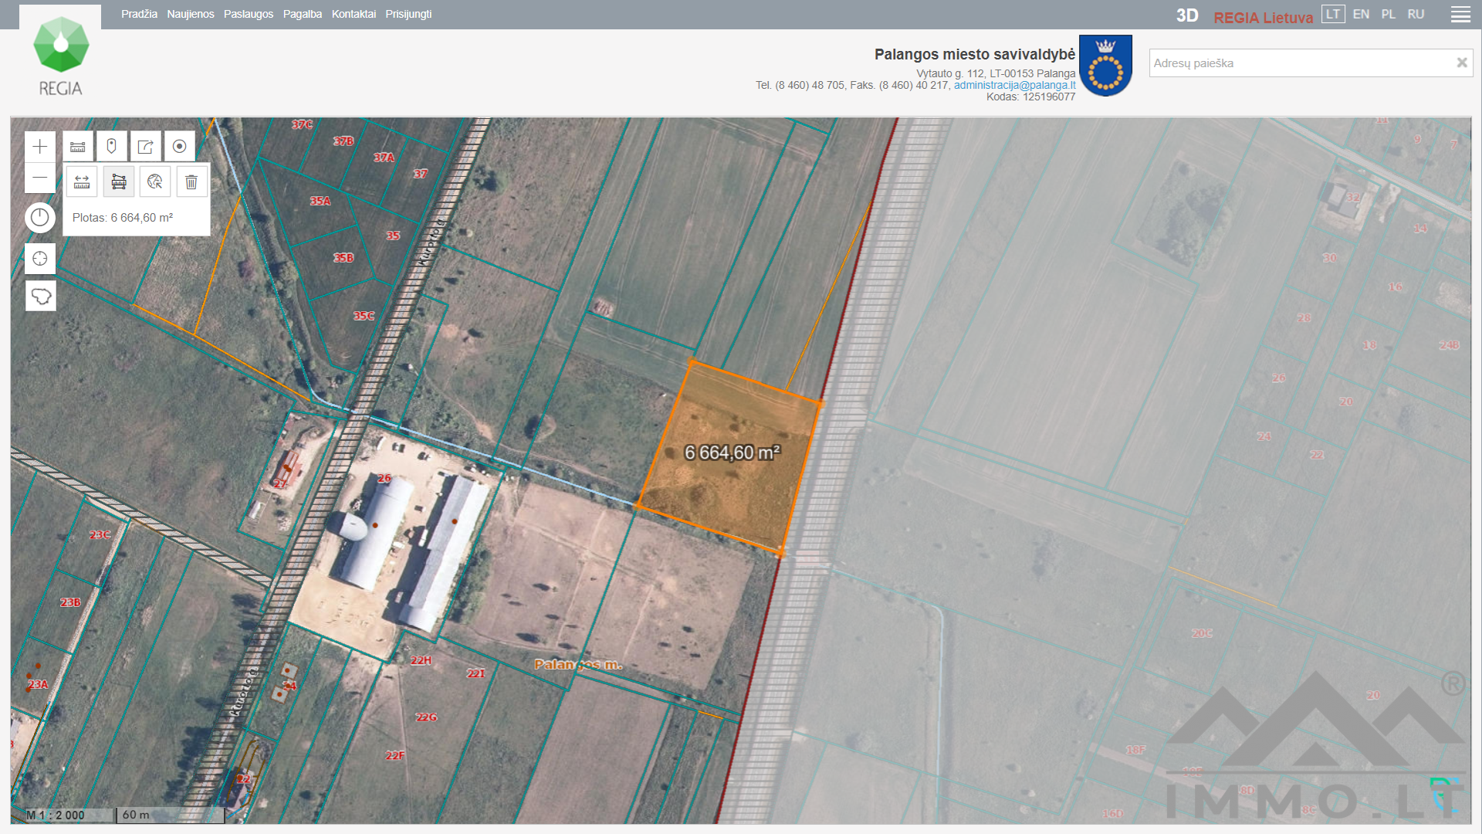The image size is (1482, 834).
Task: Open the measurement tools ruler icon
Action: click(x=78, y=147)
